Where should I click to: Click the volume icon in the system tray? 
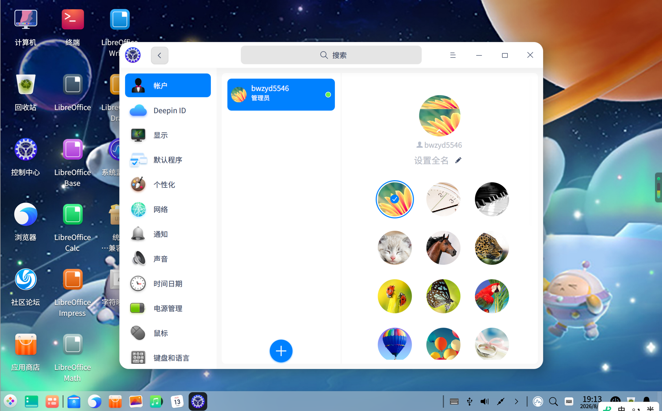[x=485, y=401]
